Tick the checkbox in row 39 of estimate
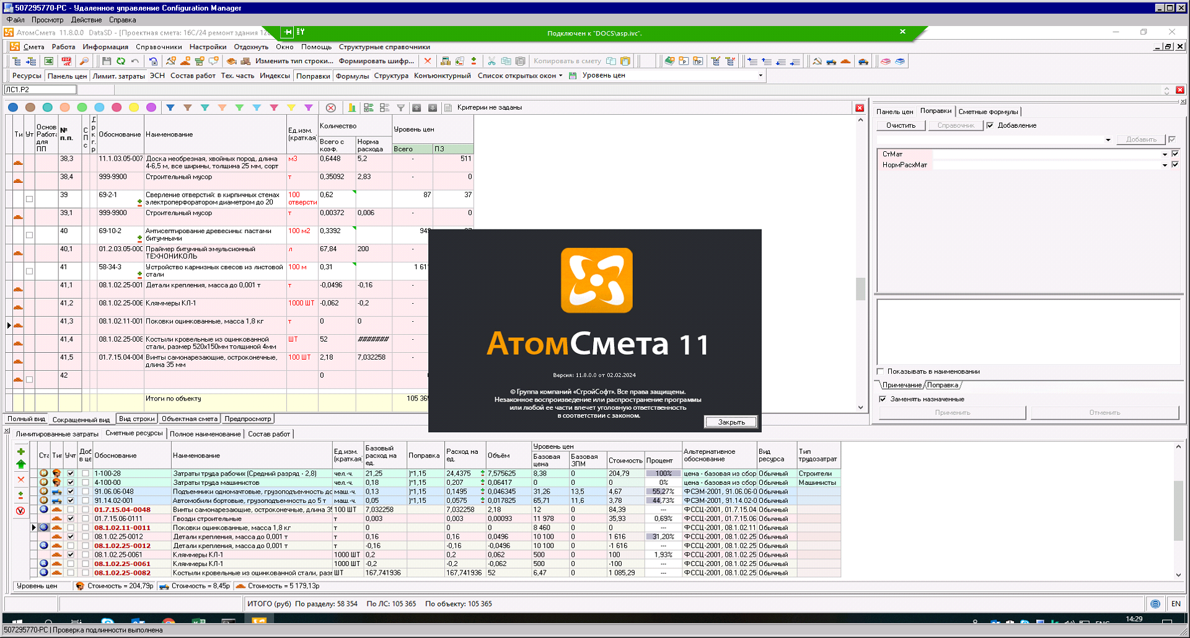 pos(29,199)
